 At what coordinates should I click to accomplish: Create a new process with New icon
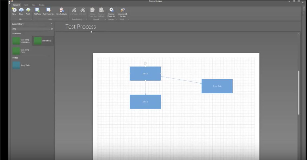tap(14, 10)
